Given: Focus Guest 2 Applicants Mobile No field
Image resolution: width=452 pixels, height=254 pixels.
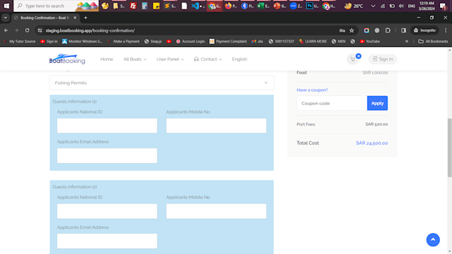Looking at the screenshot, I should 216,211.
